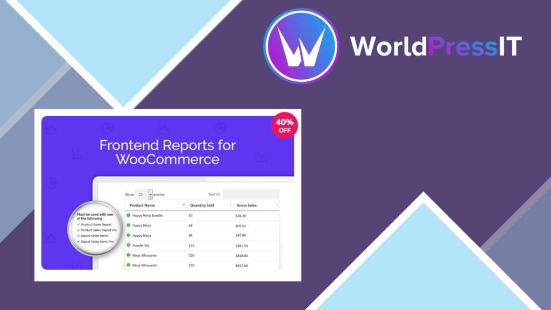Screen dimensions: 551x310
Task: Click the "528.20" gross sales value
Action: click(241, 216)
